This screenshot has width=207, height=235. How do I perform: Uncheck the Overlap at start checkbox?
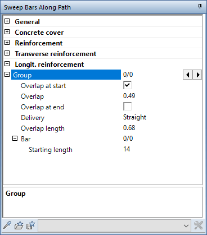pos(128,85)
